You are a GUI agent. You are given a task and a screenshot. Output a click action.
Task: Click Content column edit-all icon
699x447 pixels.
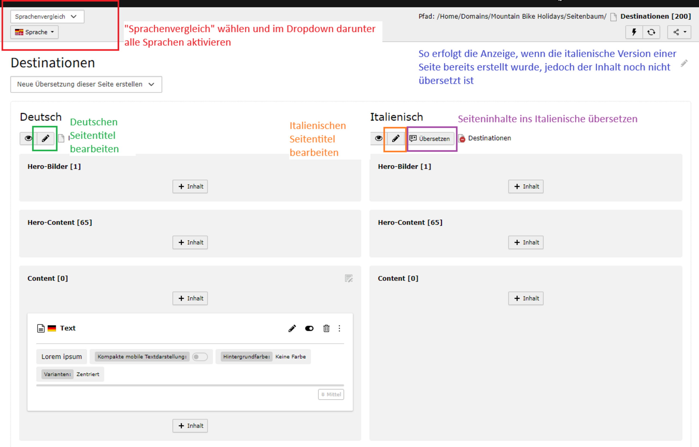[348, 278]
